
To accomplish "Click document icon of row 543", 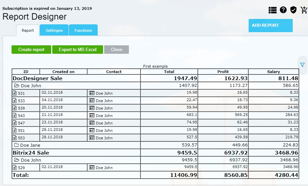I will (x=15, y=115).
